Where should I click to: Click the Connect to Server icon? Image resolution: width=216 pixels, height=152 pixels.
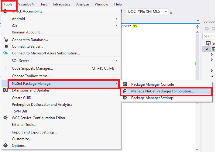5,46
